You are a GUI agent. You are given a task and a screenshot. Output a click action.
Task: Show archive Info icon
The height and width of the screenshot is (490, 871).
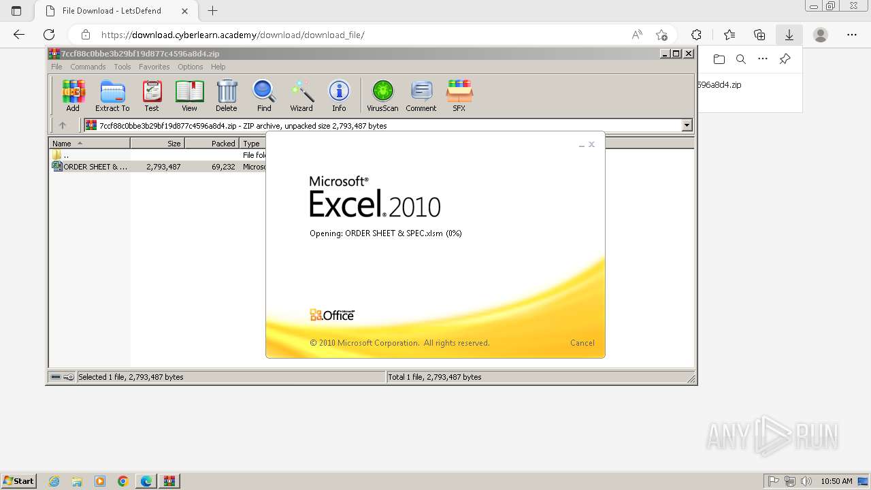click(339, 95)
